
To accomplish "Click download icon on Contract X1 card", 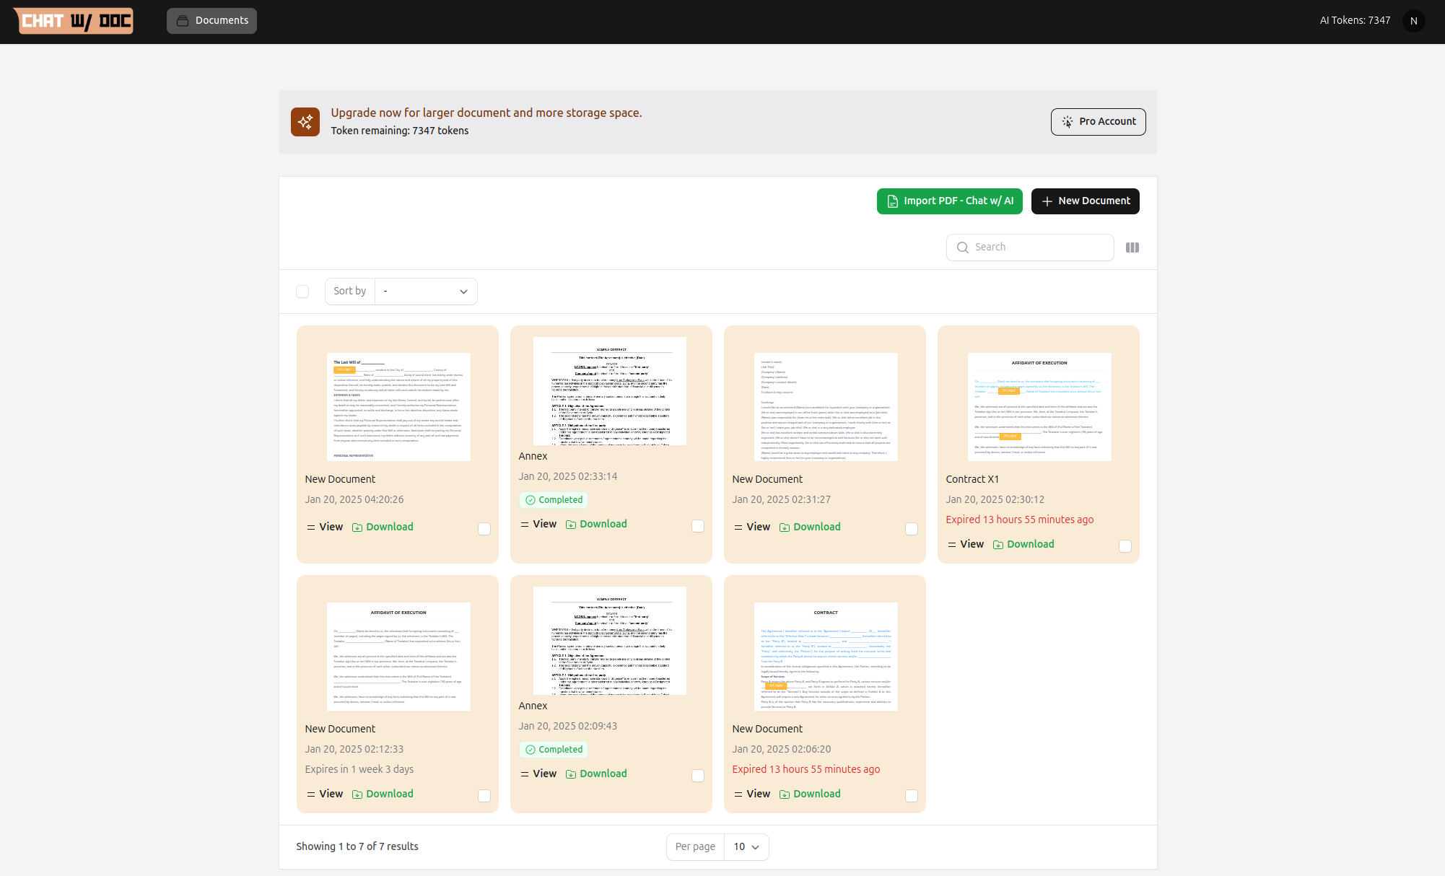I will tap(998, 545).
